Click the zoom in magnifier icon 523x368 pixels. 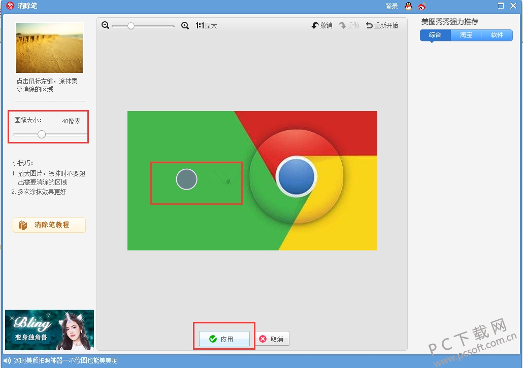(x=185, y=25)
